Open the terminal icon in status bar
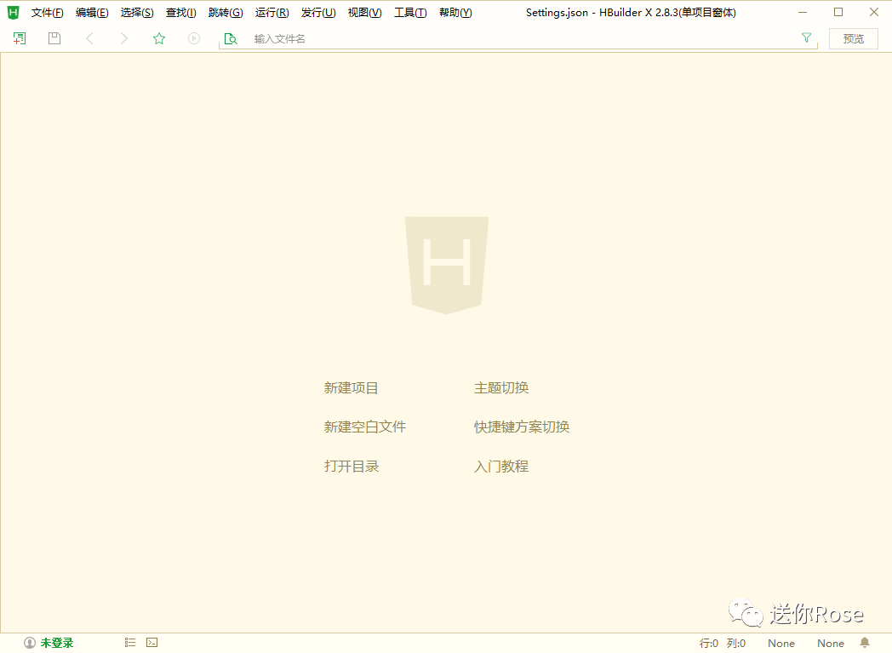Image resolution: width=892 pixels, height=653 pixels. [x=152, y=642]
